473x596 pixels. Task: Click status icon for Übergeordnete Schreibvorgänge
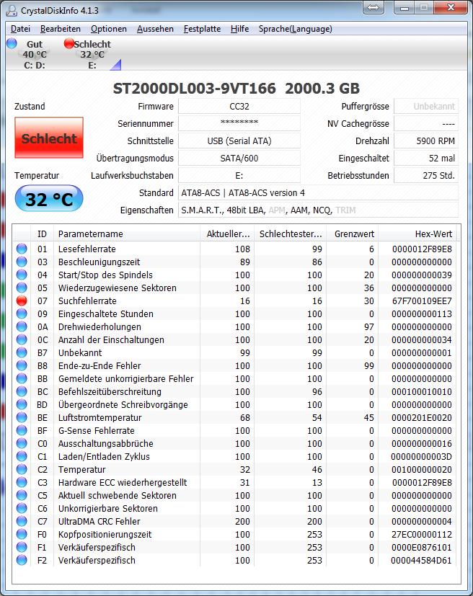coord(22,404)
